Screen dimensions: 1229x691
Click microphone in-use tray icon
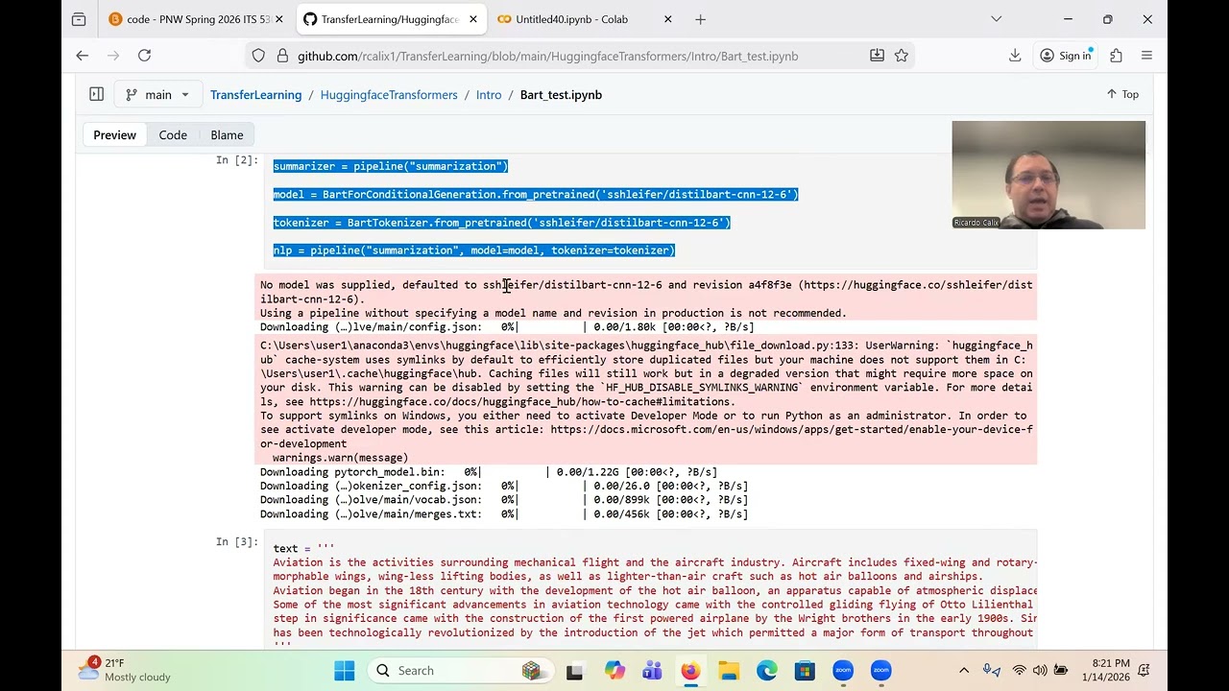tap(992, 671)
